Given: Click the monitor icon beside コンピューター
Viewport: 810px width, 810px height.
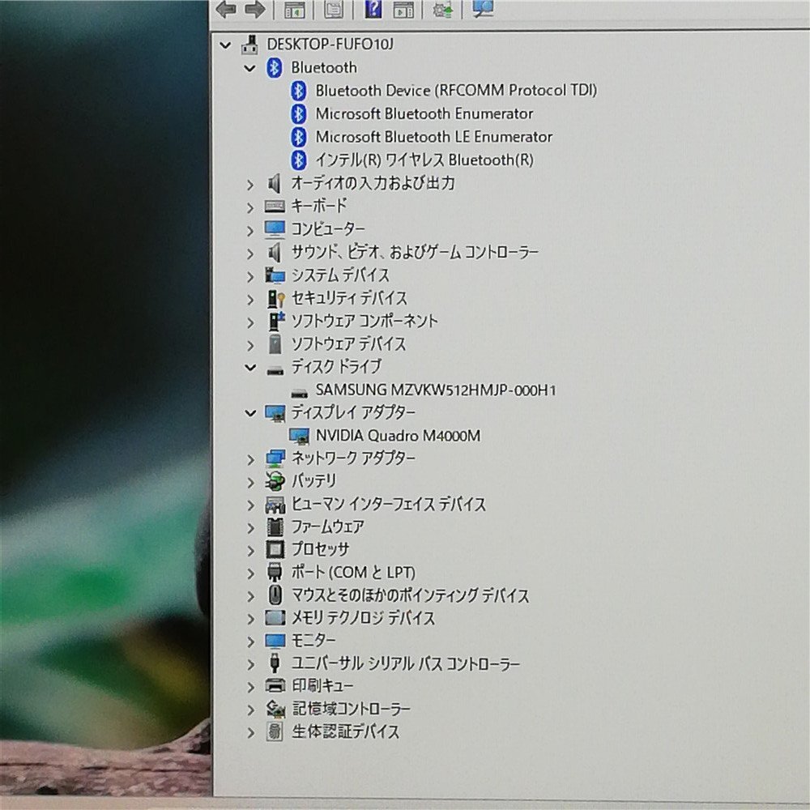Looking at the screenshot, I should [x=275, y=229].
